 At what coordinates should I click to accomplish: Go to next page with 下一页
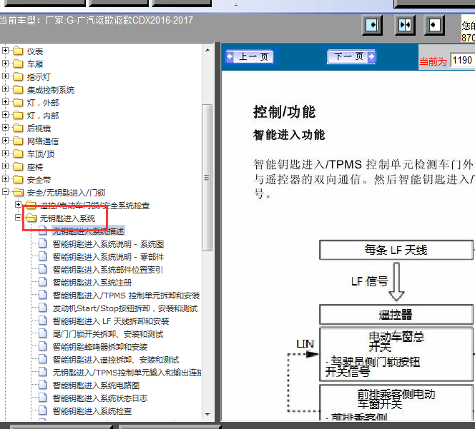pyautogui.click(x=351, y=56)
